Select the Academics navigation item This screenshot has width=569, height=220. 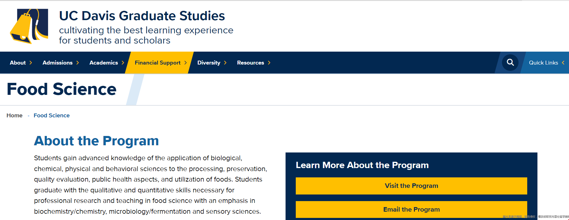tap(104, 63)
